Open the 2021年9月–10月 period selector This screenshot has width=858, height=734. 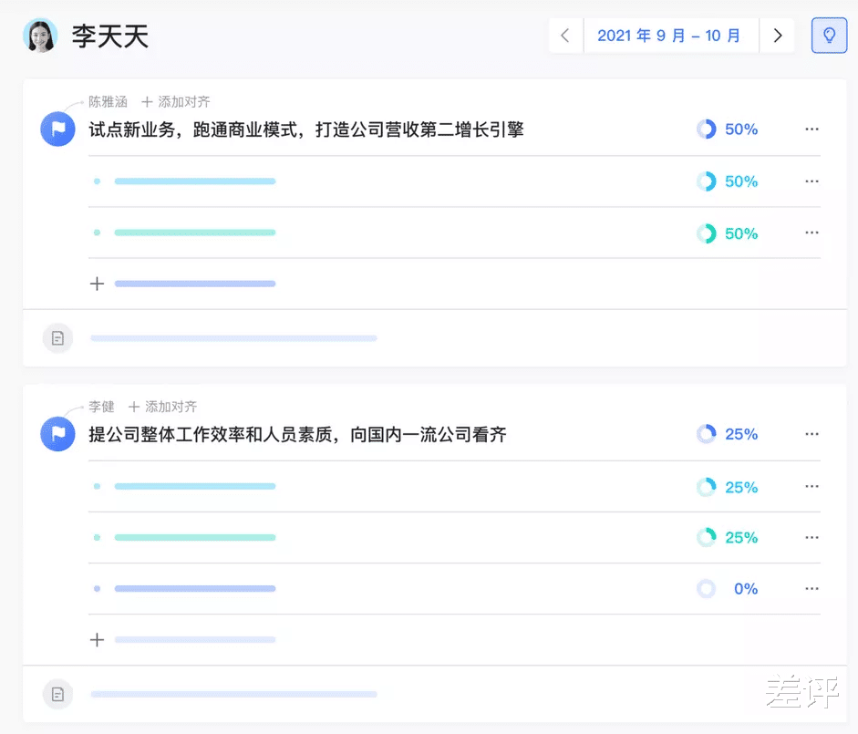[x=671, y=35]
